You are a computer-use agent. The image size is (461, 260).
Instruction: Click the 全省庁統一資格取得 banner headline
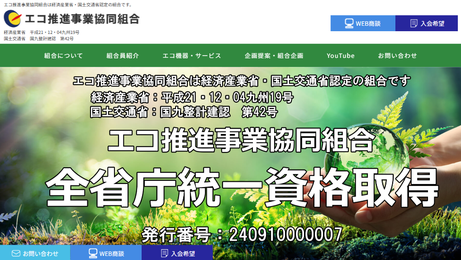pos(242,188)
